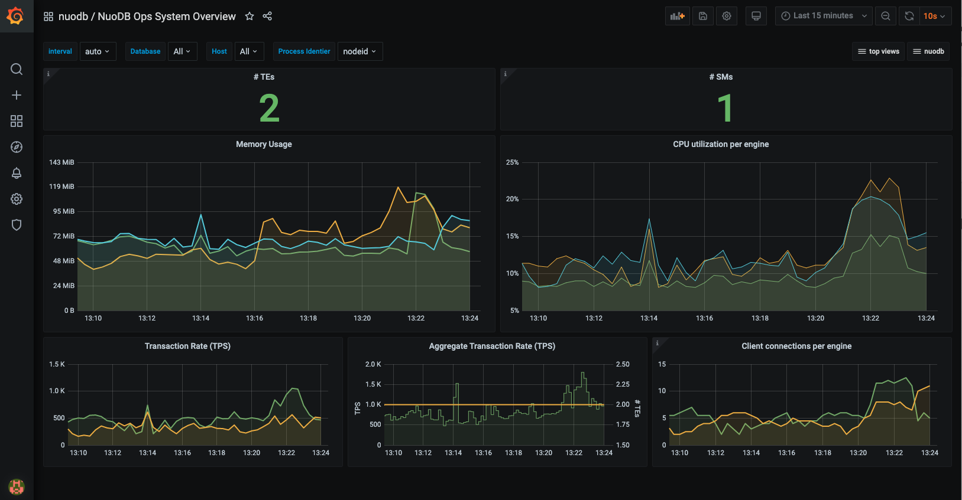Viewport: 962px width, 500px height.
Task: Click the Memory Usage panel title
Action: 264,144
